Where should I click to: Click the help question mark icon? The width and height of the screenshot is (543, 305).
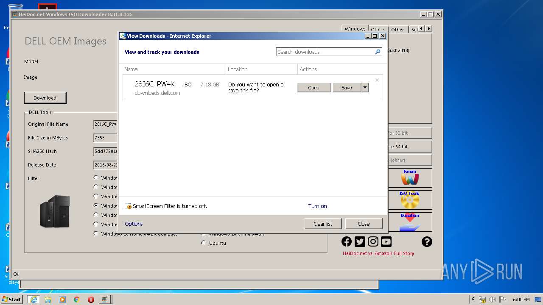[x=427, y=241]
